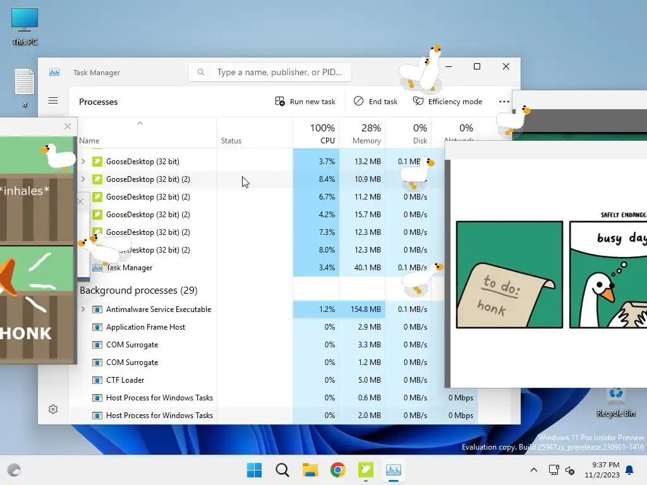Close the goose meme window with inhales image
Viewport: 647px width, 485px height.
coord(68,126)
